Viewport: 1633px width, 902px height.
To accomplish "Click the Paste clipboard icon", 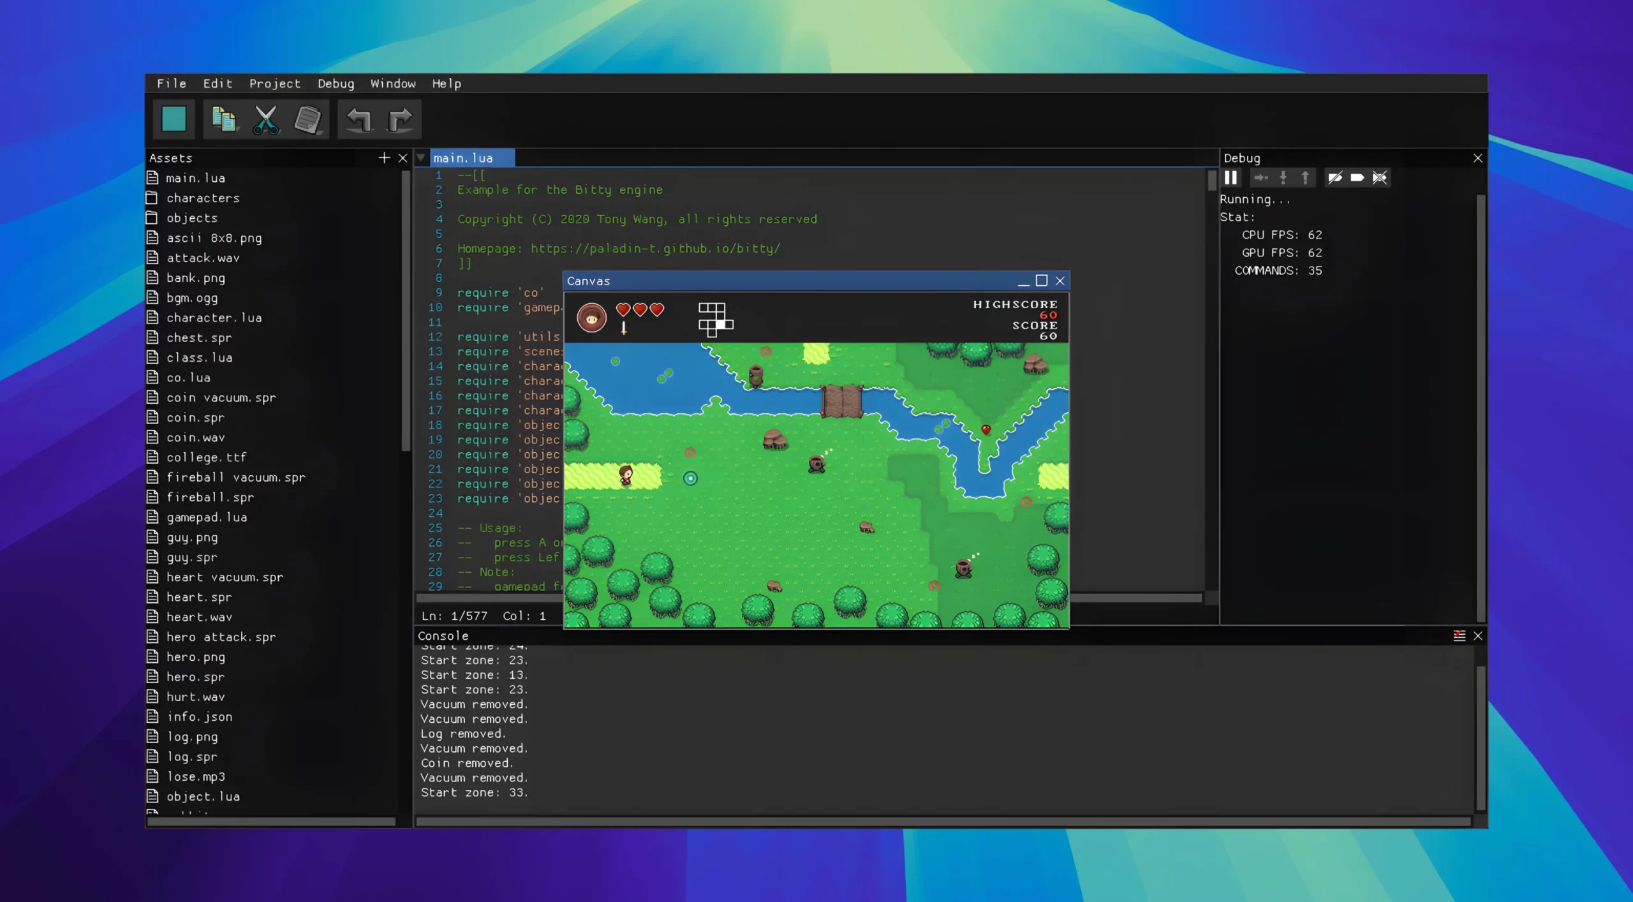I will click(308, 119).
